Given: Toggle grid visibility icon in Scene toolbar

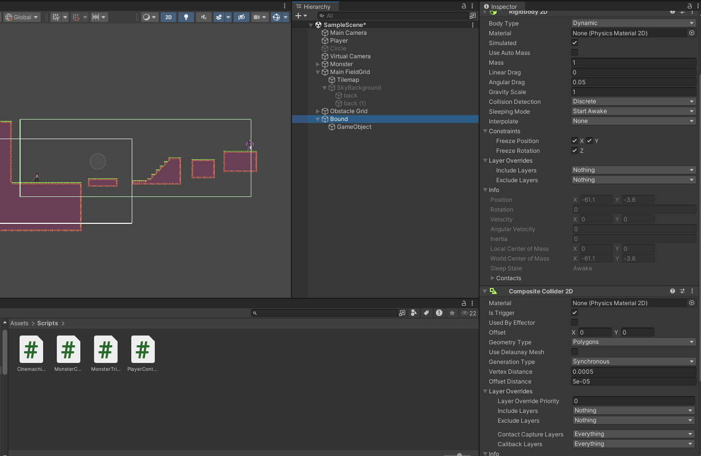Looking at the screenshot, I should (56, 17).
